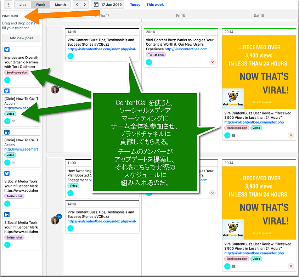Open yellow image thumbnail in top Saturday post
Viewport: 299px width, 277px height.
tap(259, 68)
